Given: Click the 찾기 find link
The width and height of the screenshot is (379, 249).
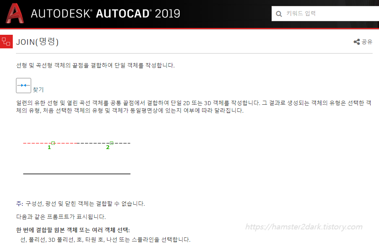Looking at the screenshot, I should 38,90.
